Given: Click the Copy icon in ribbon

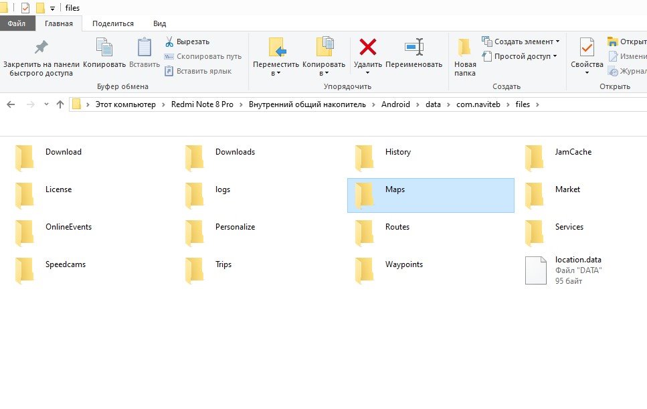Looking at the screenshot, I should (x=104, y=48).
